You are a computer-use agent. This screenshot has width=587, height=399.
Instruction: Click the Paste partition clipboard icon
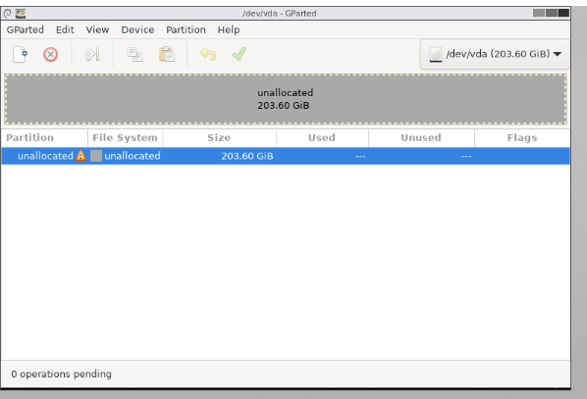(x=167, y=55)
